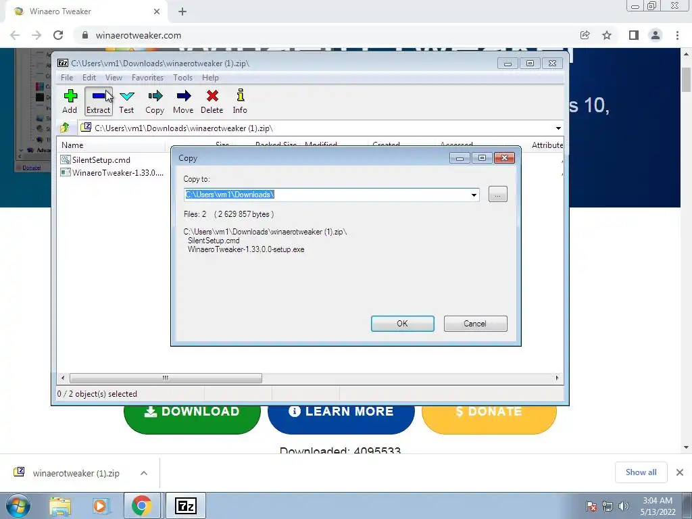
Task: Reload the winaerotweaker.com page
Action: tap(58, 35)
